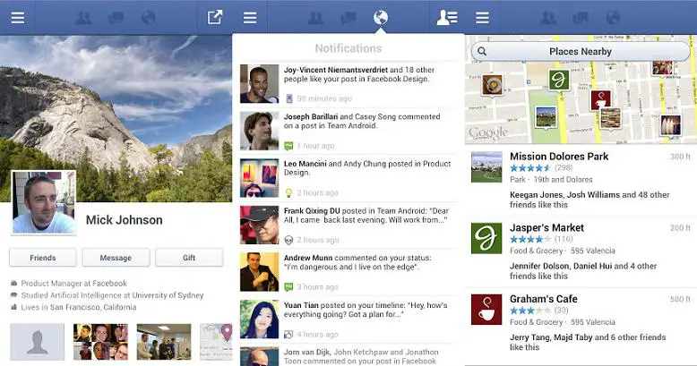Click "Keegan Jones, Josh Williams" friends line
The image size is (697, 366).
589,200
